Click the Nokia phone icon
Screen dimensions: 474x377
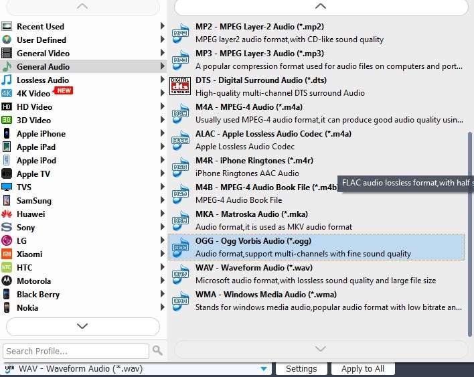tap(7, 307)
